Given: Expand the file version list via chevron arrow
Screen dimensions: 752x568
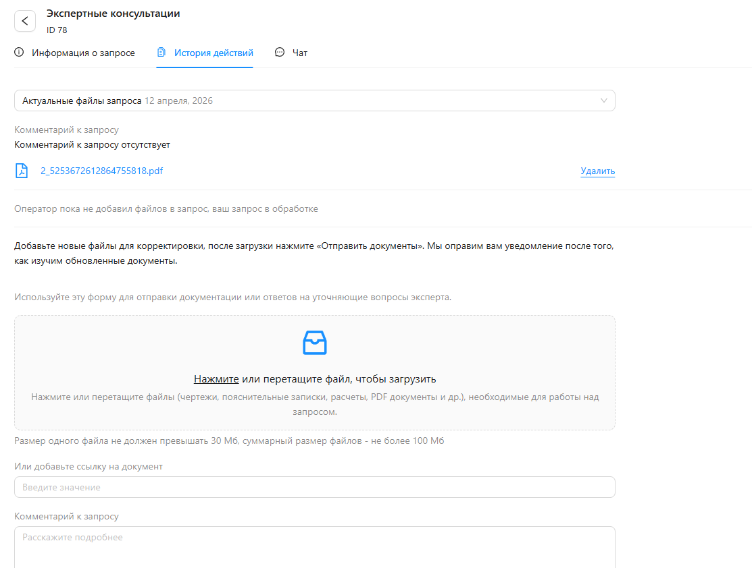Looking at the screenshot, I should coord(604,101).
